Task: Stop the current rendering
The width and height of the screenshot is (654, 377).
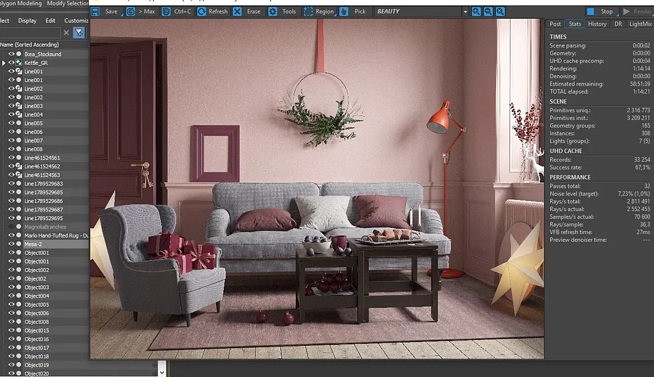Action: click(601, 11)
